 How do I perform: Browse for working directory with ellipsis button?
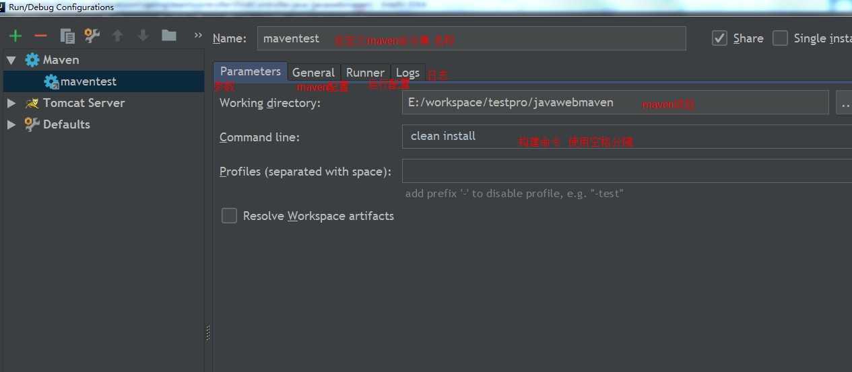pos(844,103)
